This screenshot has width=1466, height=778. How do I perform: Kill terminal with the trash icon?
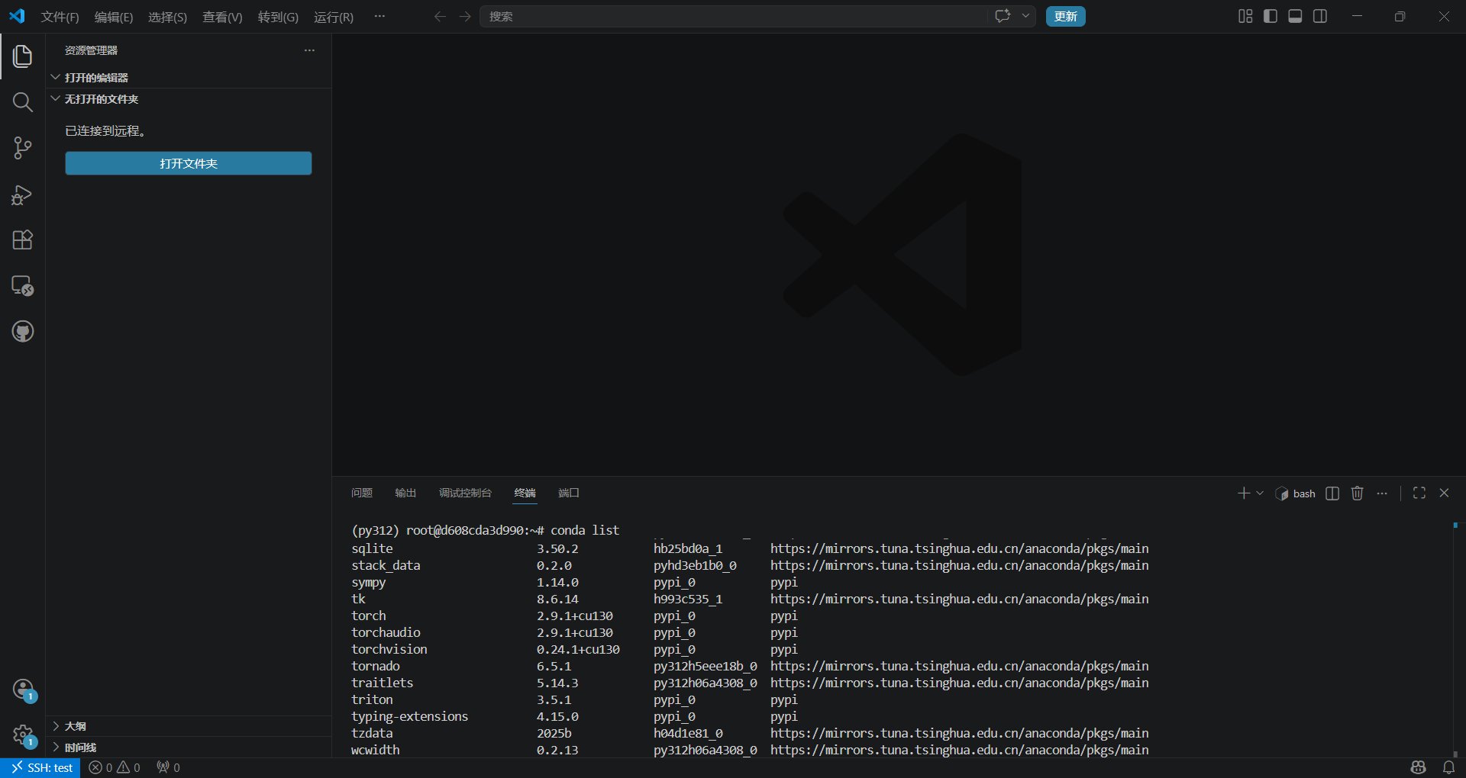click(1357, 493)
